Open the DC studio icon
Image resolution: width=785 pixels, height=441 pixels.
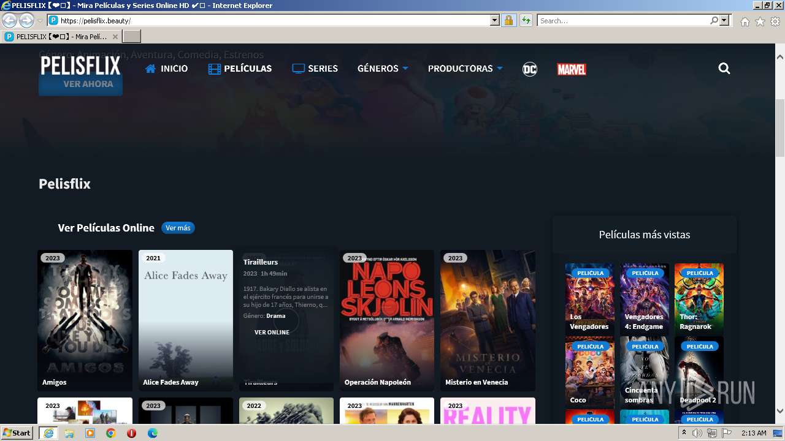pyautogui.click(x=530, y=69)
